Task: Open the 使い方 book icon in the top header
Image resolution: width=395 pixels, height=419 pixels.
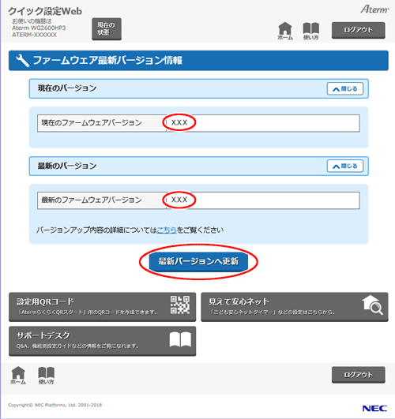Action: coord(310,31)
